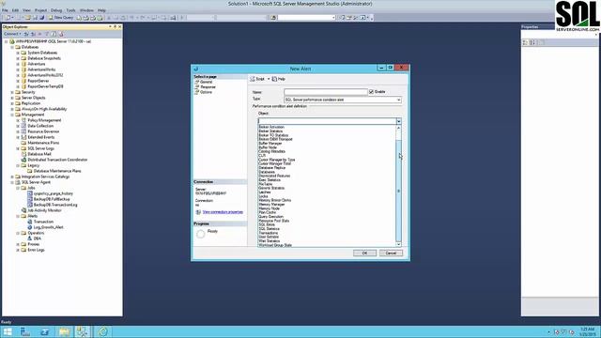The image size is (601, 338).
Task: Open PowerShell from the taskbar
Action: tap(44, 331)
